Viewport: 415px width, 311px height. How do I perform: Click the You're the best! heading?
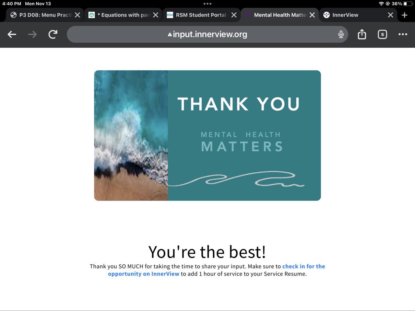207,252
